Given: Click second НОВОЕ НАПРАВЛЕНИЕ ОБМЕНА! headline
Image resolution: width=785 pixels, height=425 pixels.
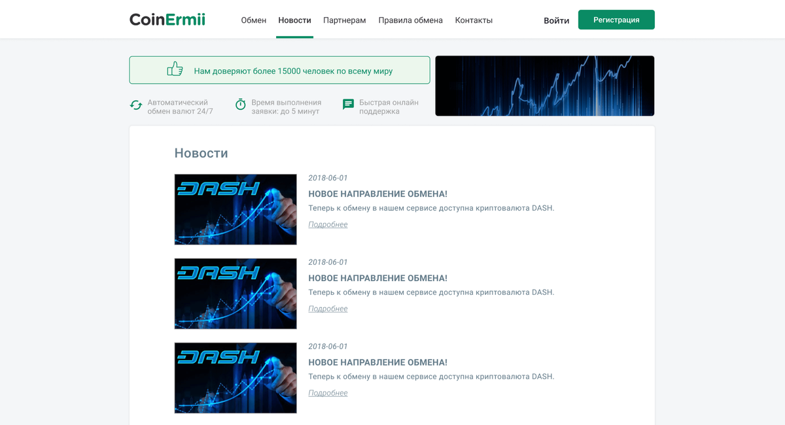Looking at the screenshot, I should 377,279.
